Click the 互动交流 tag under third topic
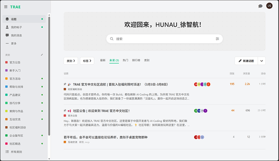279x161 pixels. click(70, 142)
